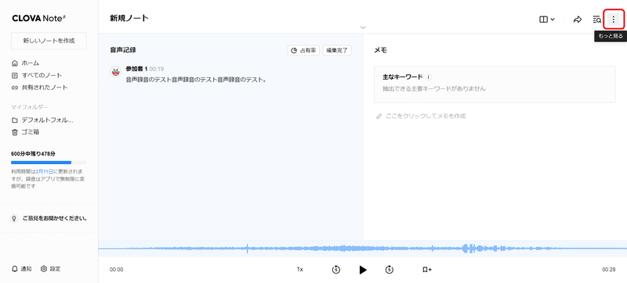Click the share arrow icon
Image resolution: width=627 pixels, height=283 pixels.
click(x=577, y=20)
